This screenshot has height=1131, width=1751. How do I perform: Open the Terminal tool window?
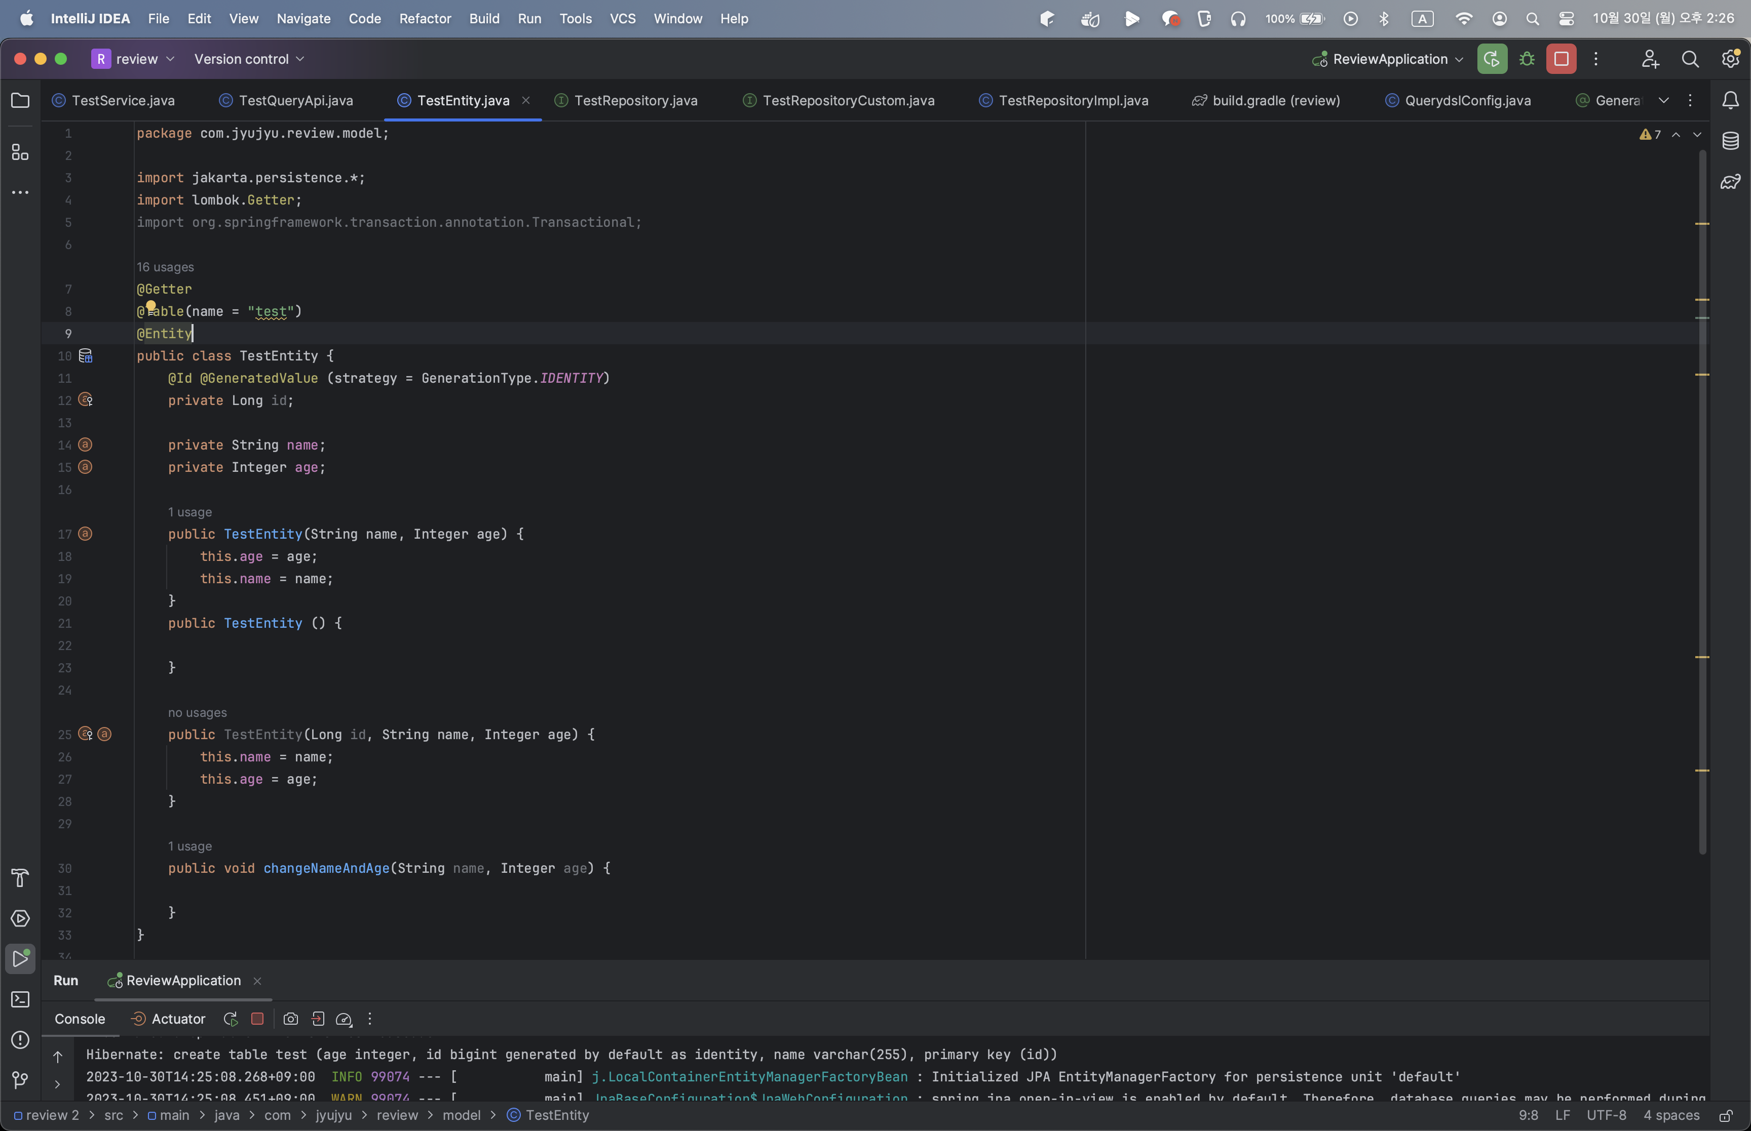(x=21, y=999)
